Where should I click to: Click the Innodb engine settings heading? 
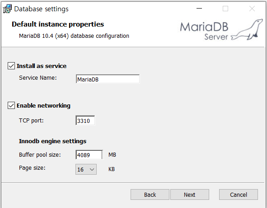[x=52, y=141]
